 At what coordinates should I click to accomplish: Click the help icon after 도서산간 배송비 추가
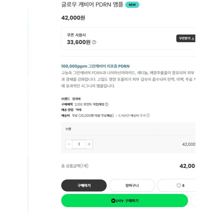148,116
